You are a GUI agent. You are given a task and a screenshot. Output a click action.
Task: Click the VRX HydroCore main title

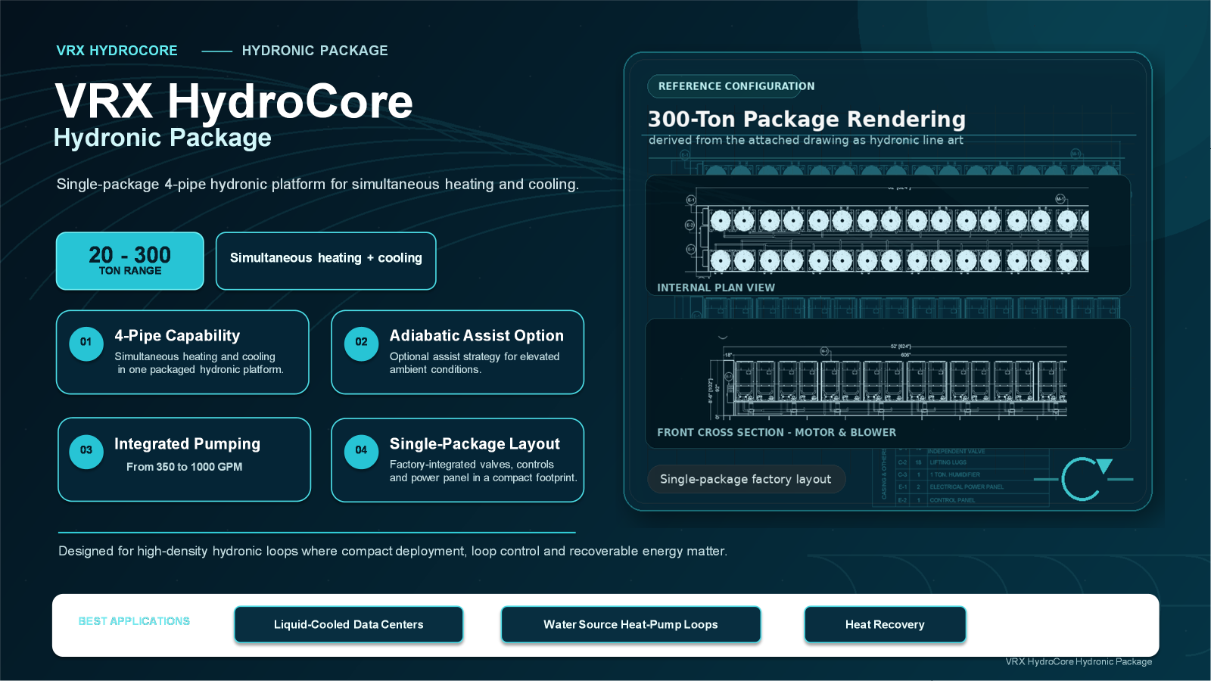point(234,101)
